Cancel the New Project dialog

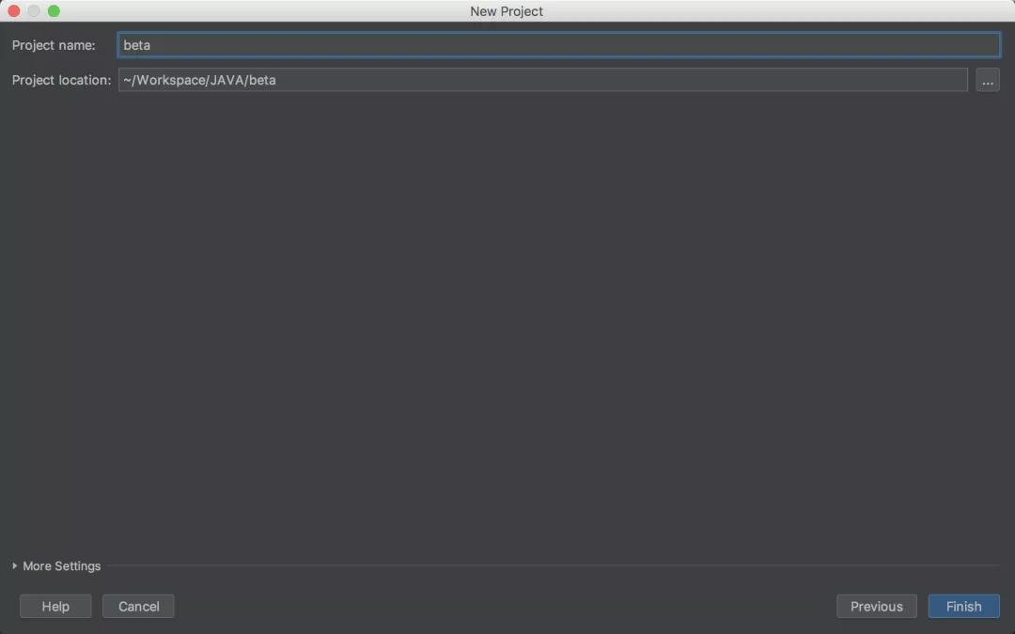(138, 607)
